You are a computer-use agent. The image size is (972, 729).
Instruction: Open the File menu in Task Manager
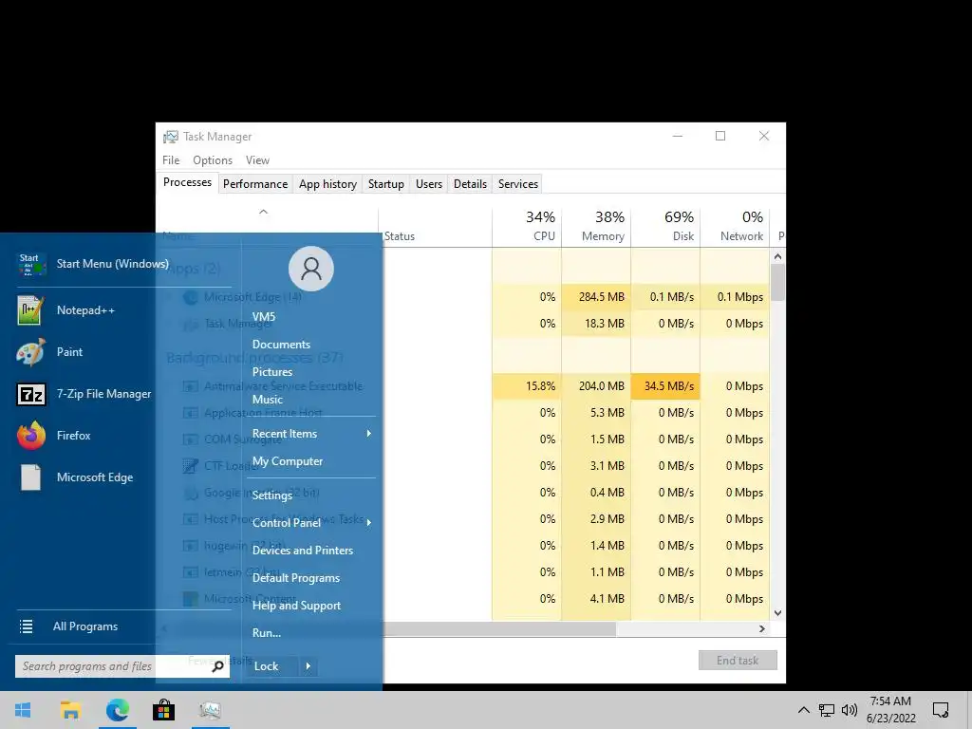[171, 159]
